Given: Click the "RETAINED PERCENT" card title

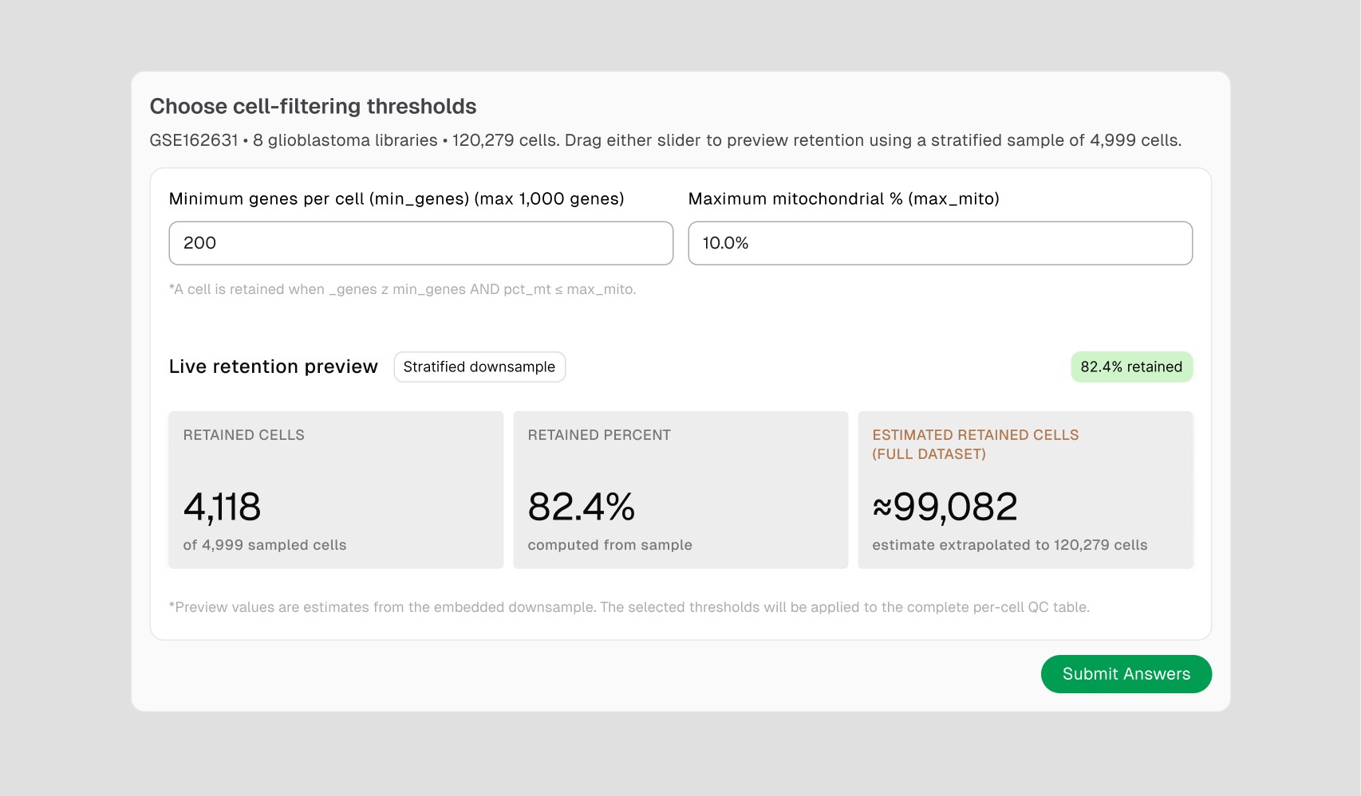Looking at the screenshot, I should tap(599, 435).
